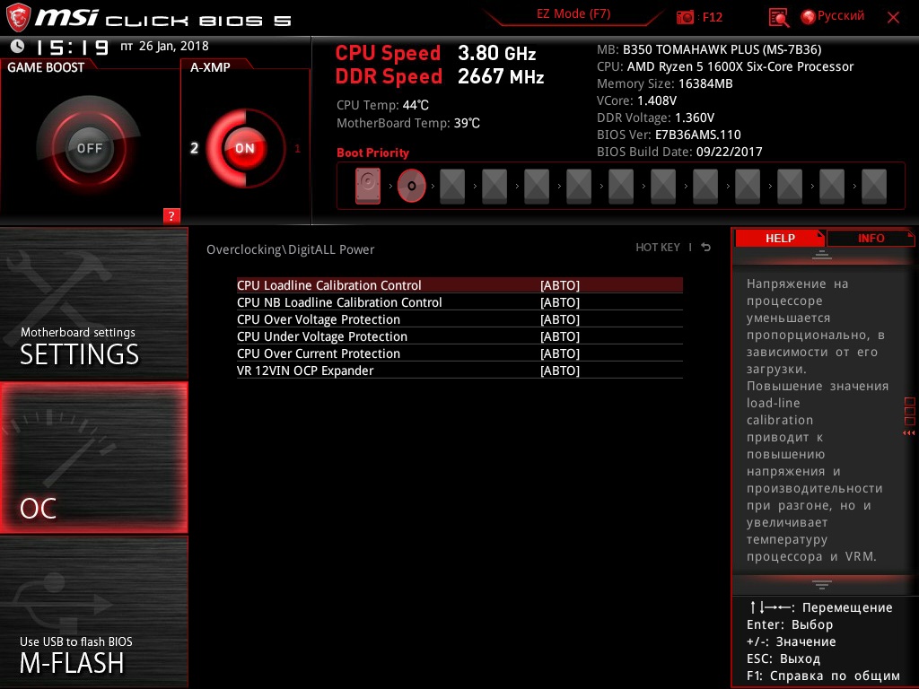Click the clock icon next to the time

pos(18,46)
